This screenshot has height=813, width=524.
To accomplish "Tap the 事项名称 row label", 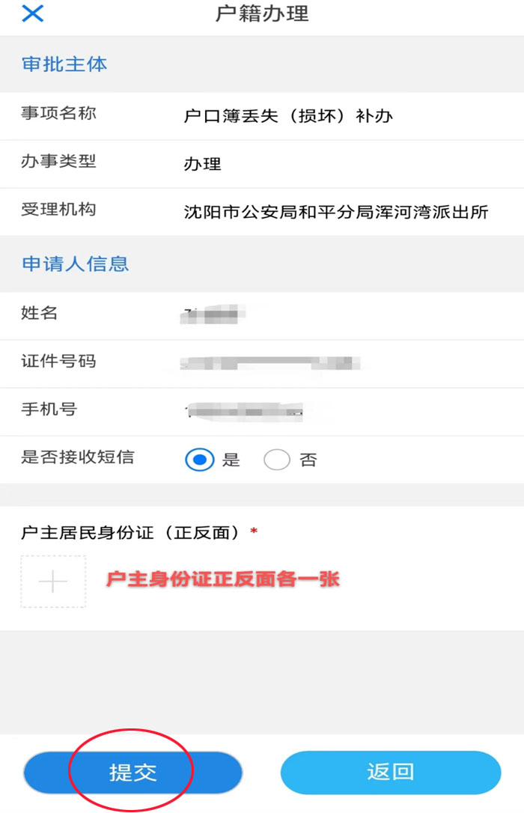I will 58,114.
